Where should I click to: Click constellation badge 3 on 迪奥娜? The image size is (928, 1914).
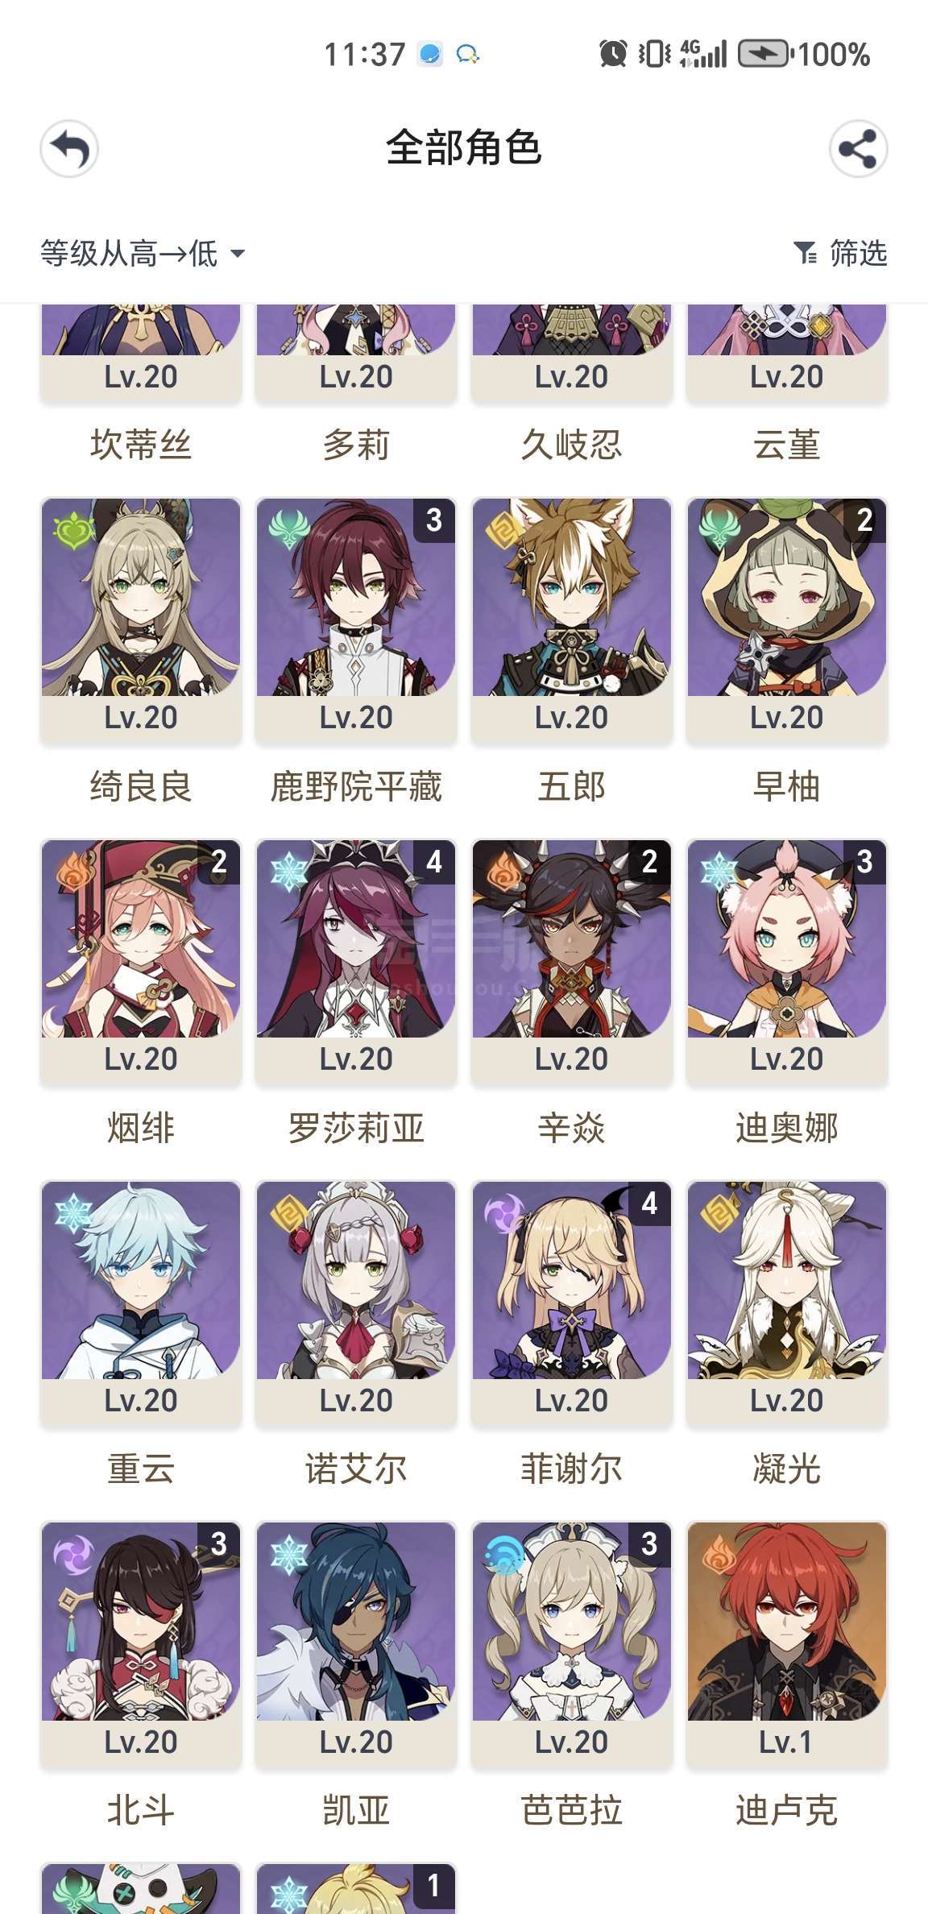tap(864, 862)
